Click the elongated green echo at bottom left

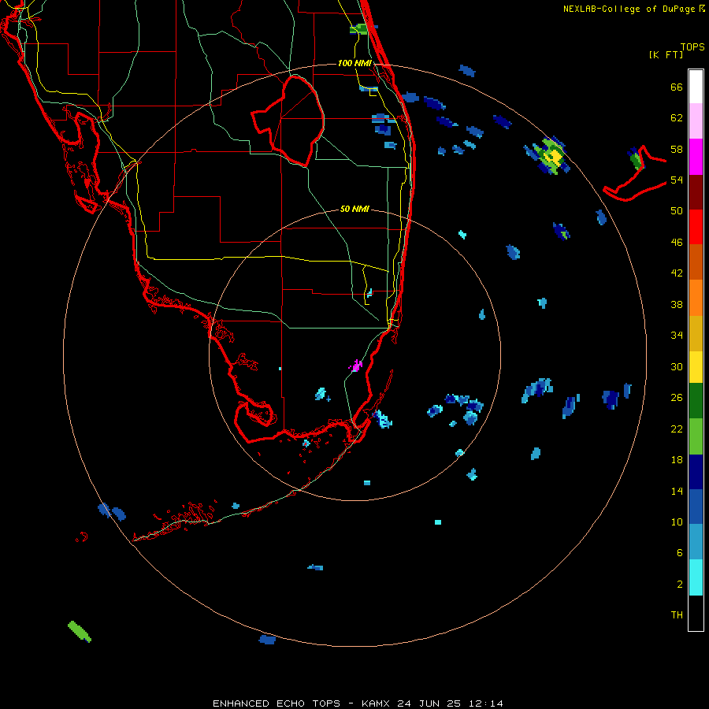point(80,631)
